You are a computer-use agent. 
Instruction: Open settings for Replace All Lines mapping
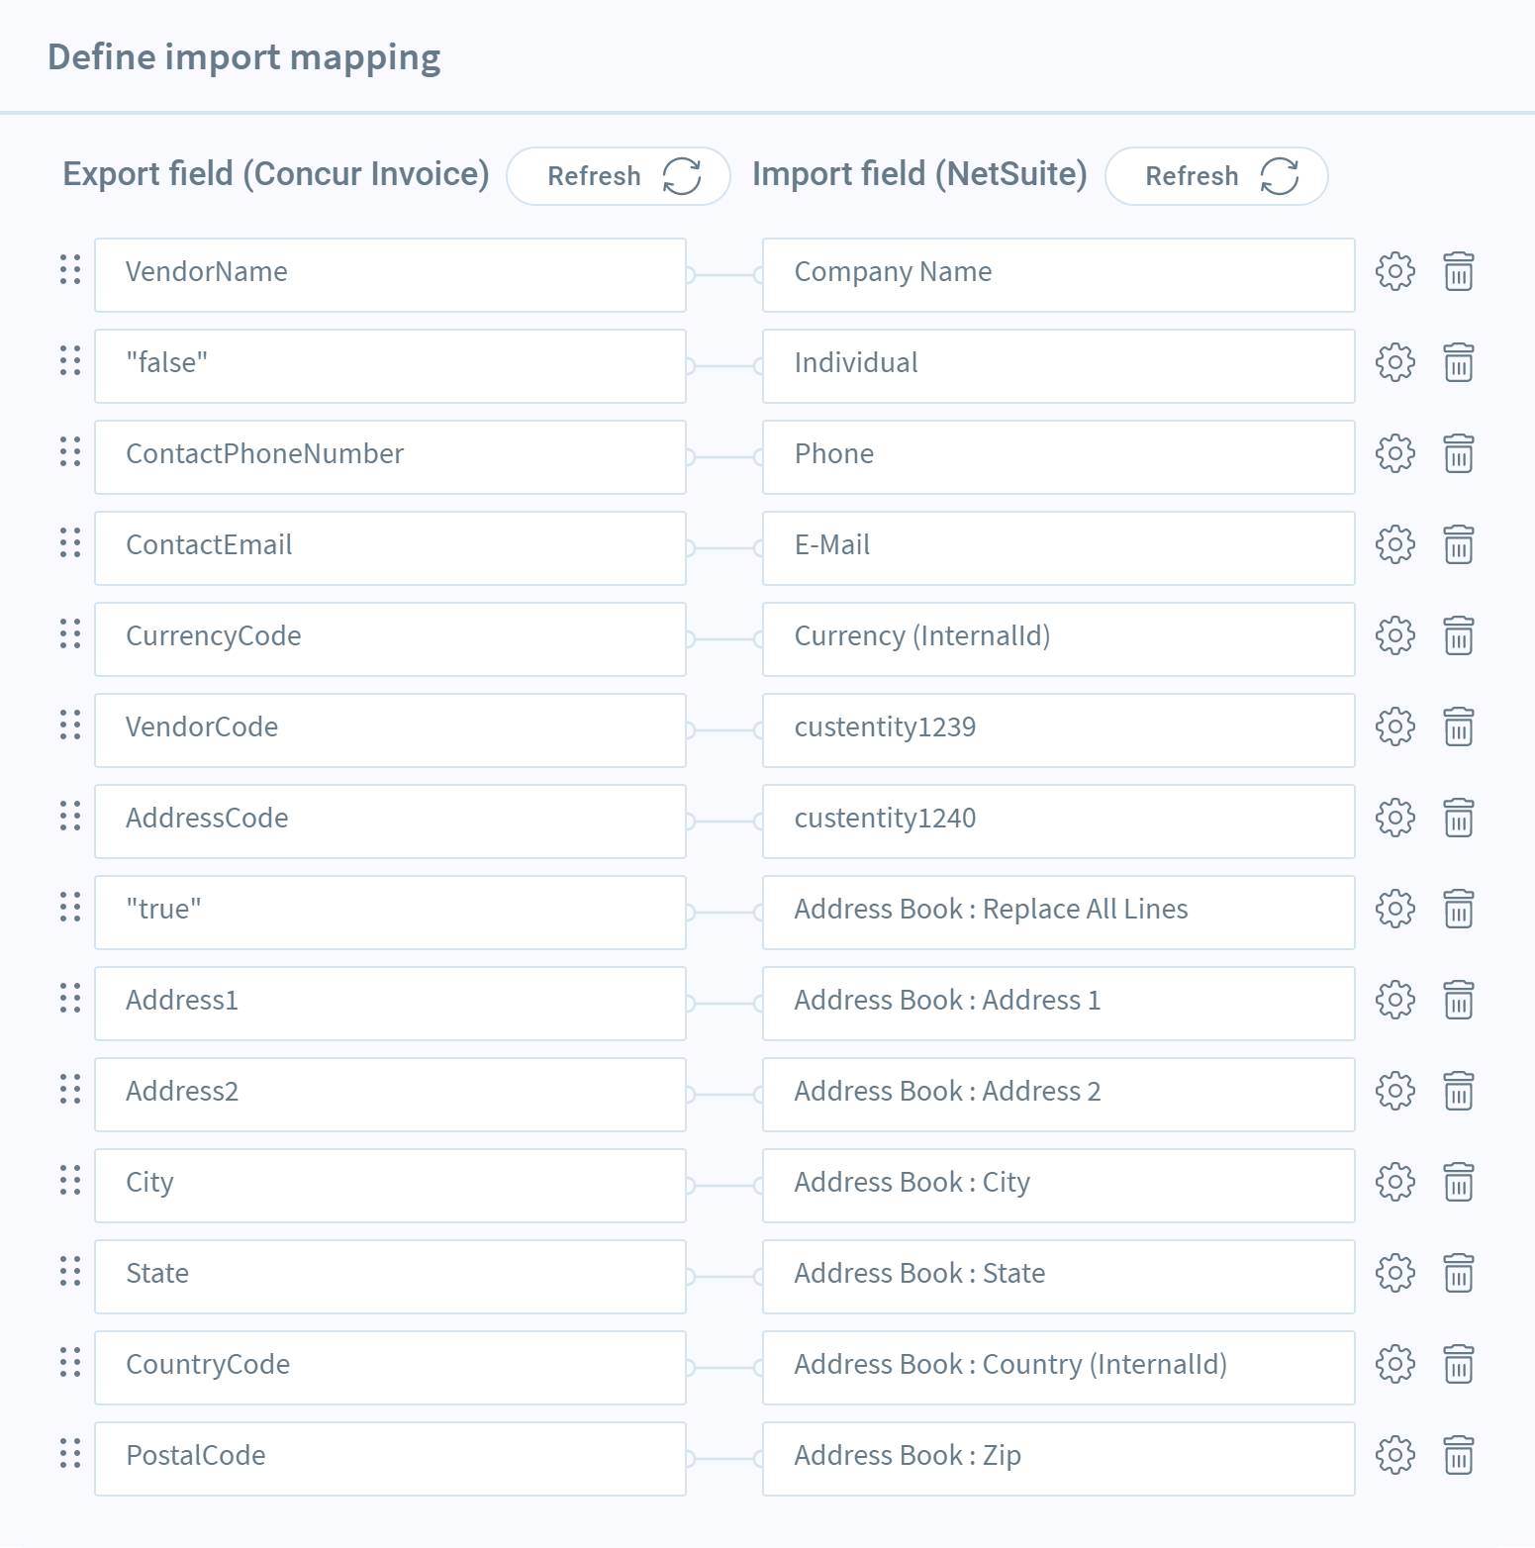pos(1395,909)
